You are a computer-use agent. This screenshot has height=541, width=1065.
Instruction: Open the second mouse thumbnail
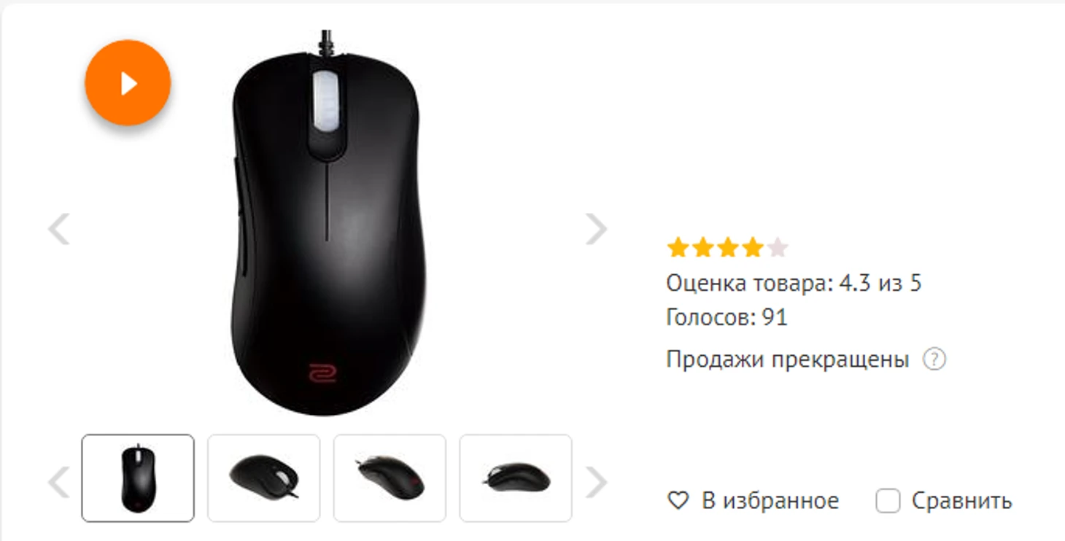[263, 478]
